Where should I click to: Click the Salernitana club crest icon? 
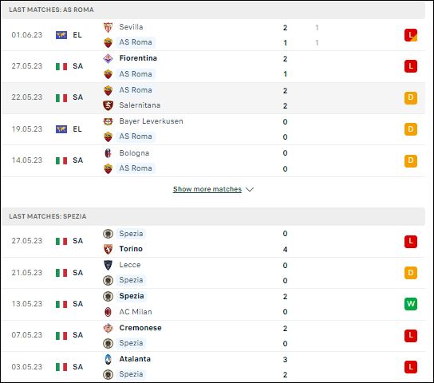tap(108, 105)
